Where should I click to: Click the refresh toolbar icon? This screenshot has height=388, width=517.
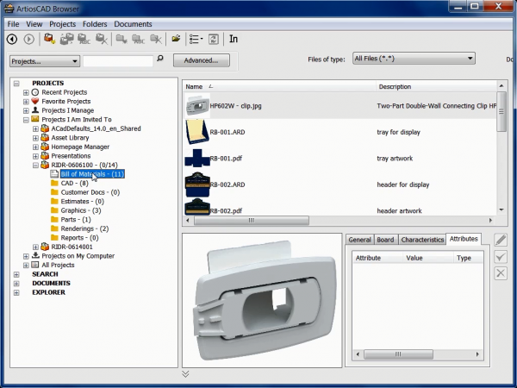click(x=213, y=39)
